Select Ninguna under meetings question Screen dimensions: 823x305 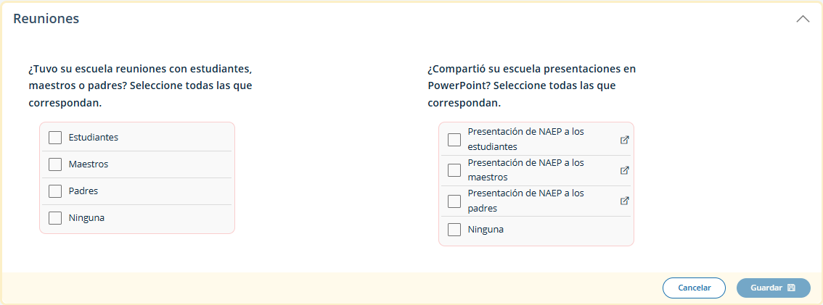pyautogui.click(x=55, y=218)
